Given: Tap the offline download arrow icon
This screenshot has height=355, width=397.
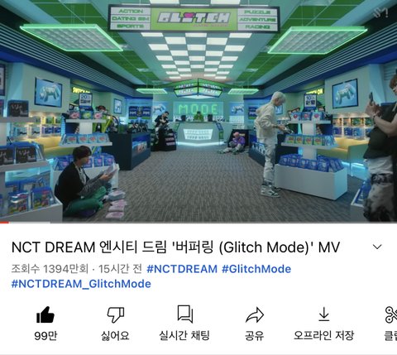Looking at the screenshot, I should point(324,314).
